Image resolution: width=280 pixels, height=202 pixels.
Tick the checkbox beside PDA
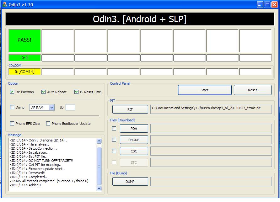pos(114,129)
